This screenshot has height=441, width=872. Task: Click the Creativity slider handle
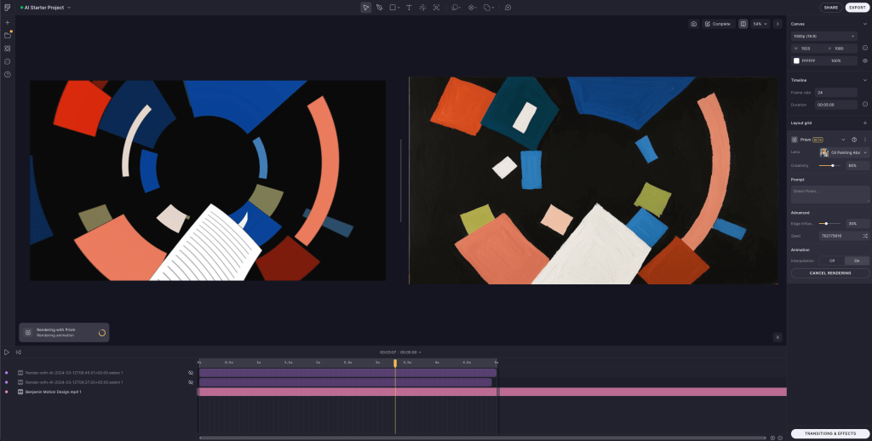[x=832, y=165]
